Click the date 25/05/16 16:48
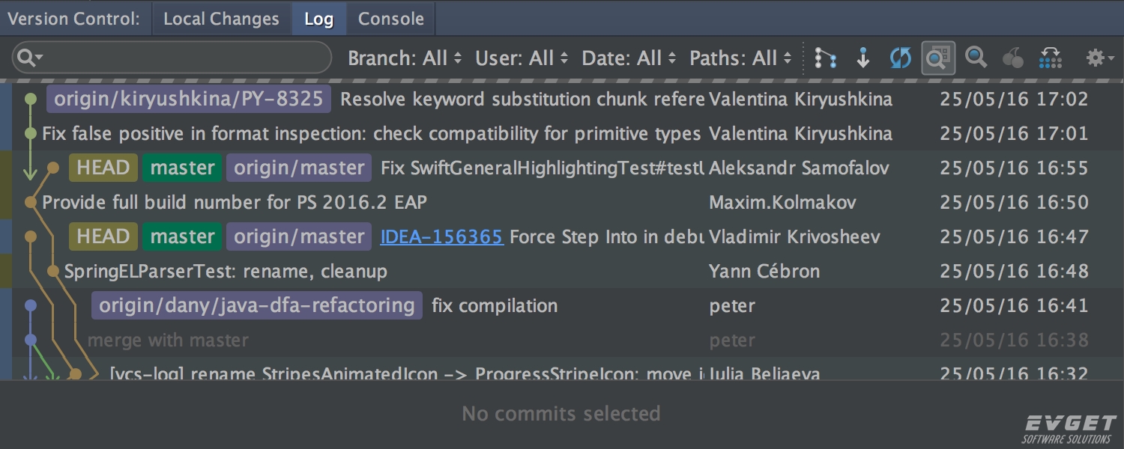Image resolution: width=1124 pixels, height=449 pixels. pyautogui.click(x=1014, y=272)
